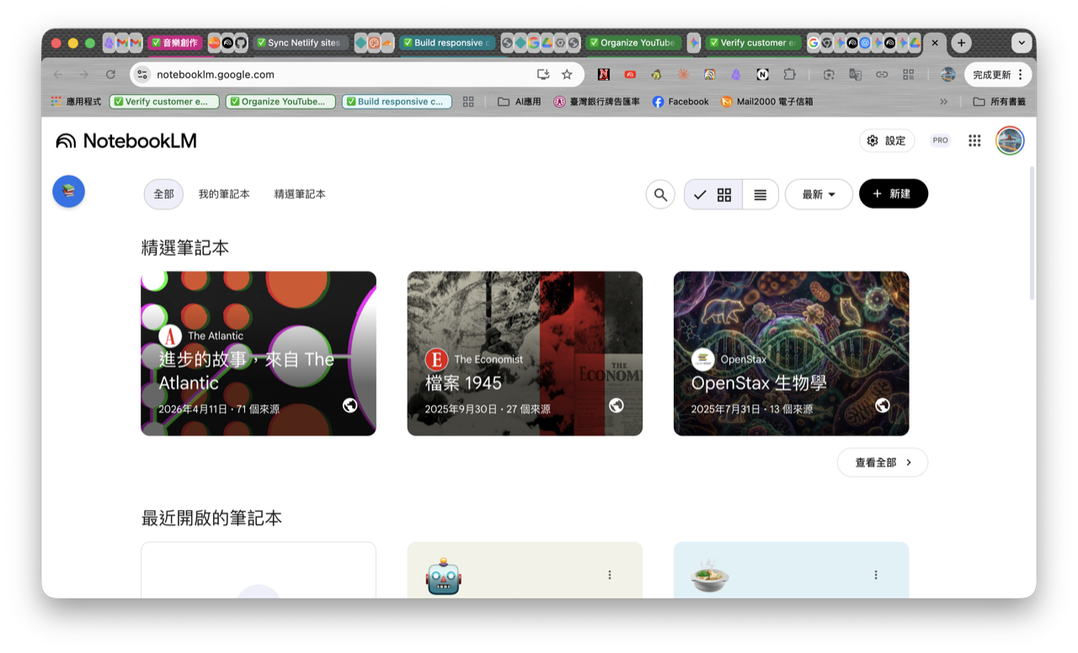Viewport: 1078px width, 653px height.
Task: Open OpenStax 生物學 notebook card
Action: [791, 353]
